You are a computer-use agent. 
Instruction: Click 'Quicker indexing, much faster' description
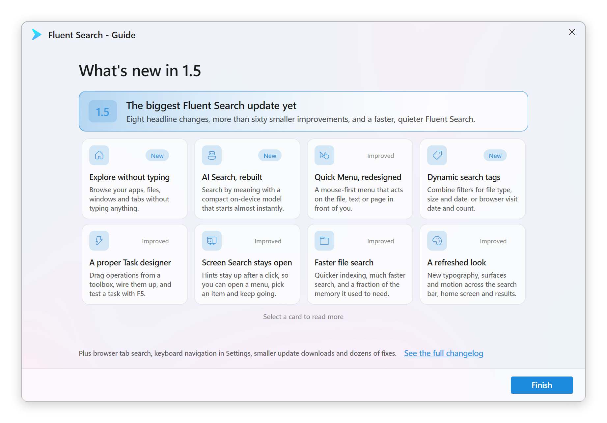pyautogui.click(x=360, y=285)
